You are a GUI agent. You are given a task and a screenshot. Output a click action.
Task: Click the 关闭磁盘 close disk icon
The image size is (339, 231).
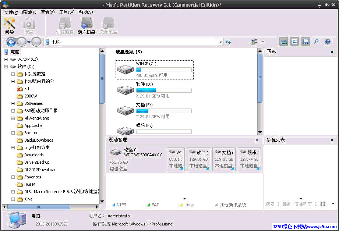(108, 26)
